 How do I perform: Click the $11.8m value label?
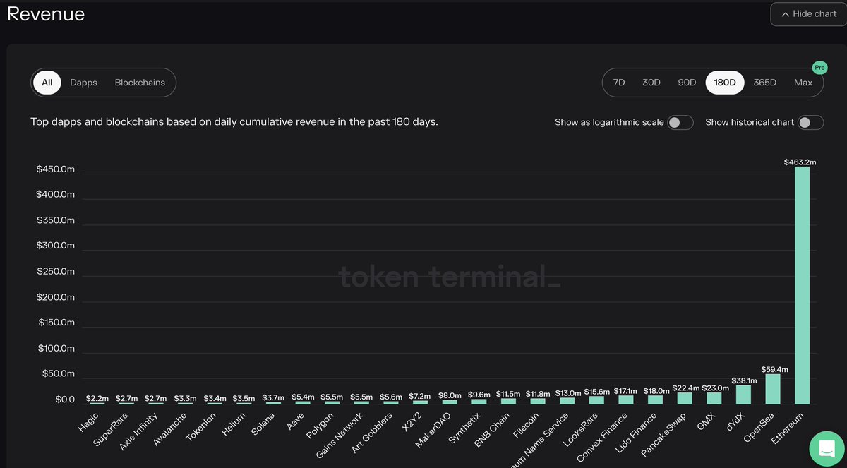click(538, 393)
